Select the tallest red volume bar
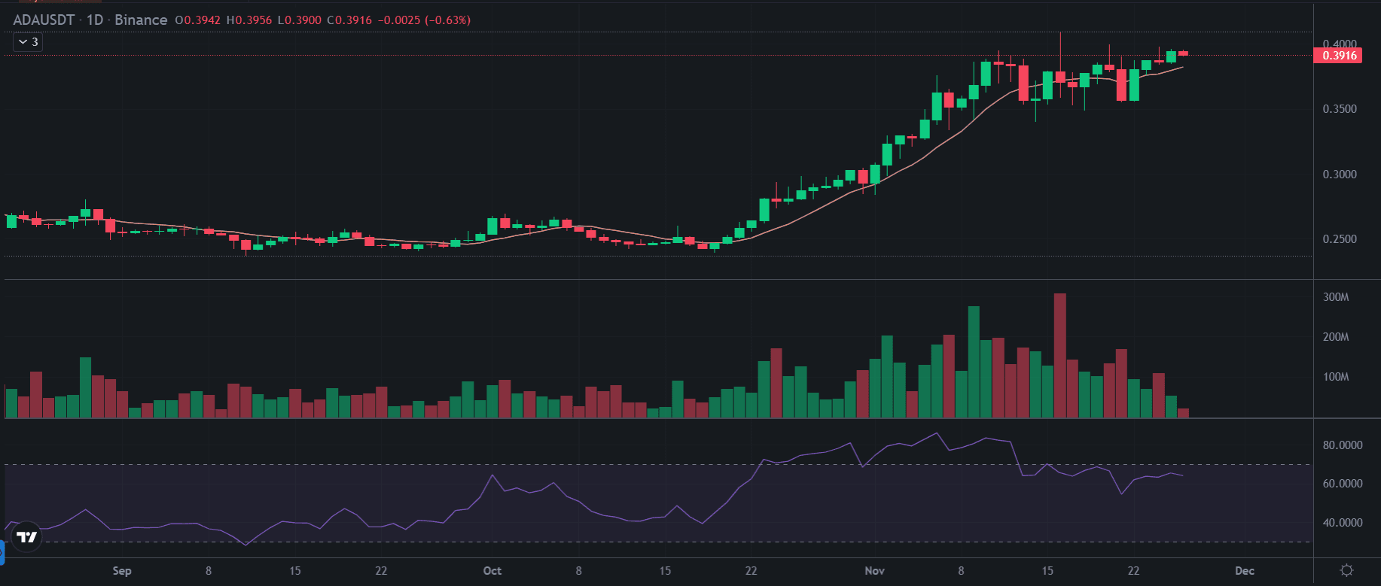1381x586 pixels. (1060, 355)
